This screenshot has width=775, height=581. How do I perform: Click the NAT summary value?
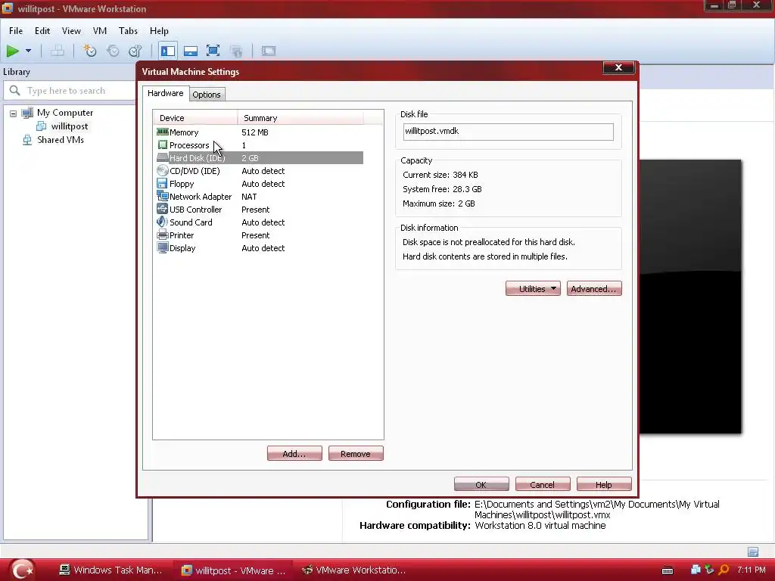tap(249, 197)
